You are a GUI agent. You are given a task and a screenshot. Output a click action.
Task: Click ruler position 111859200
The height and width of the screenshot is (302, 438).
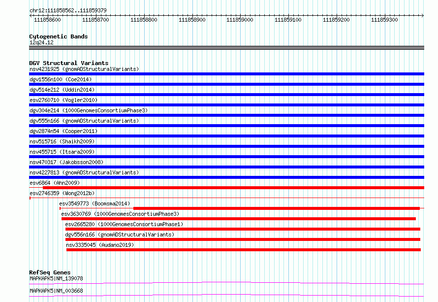(x=336, y=20)
